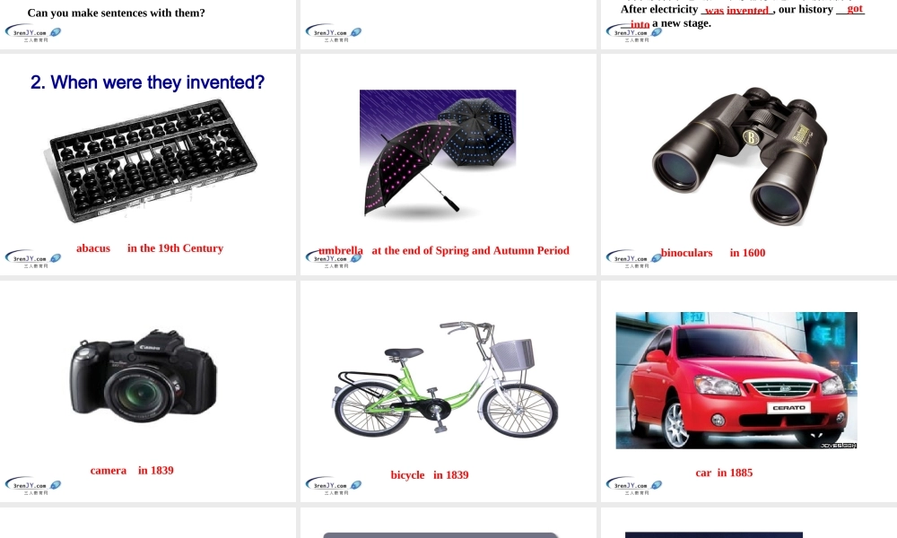Click the "Can you make sentences with them?" text

pyautogui.click(x=116, y=13)
